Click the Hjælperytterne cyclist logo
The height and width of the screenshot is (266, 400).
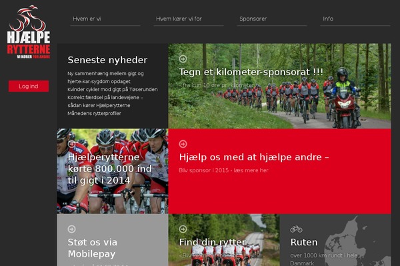29,32
